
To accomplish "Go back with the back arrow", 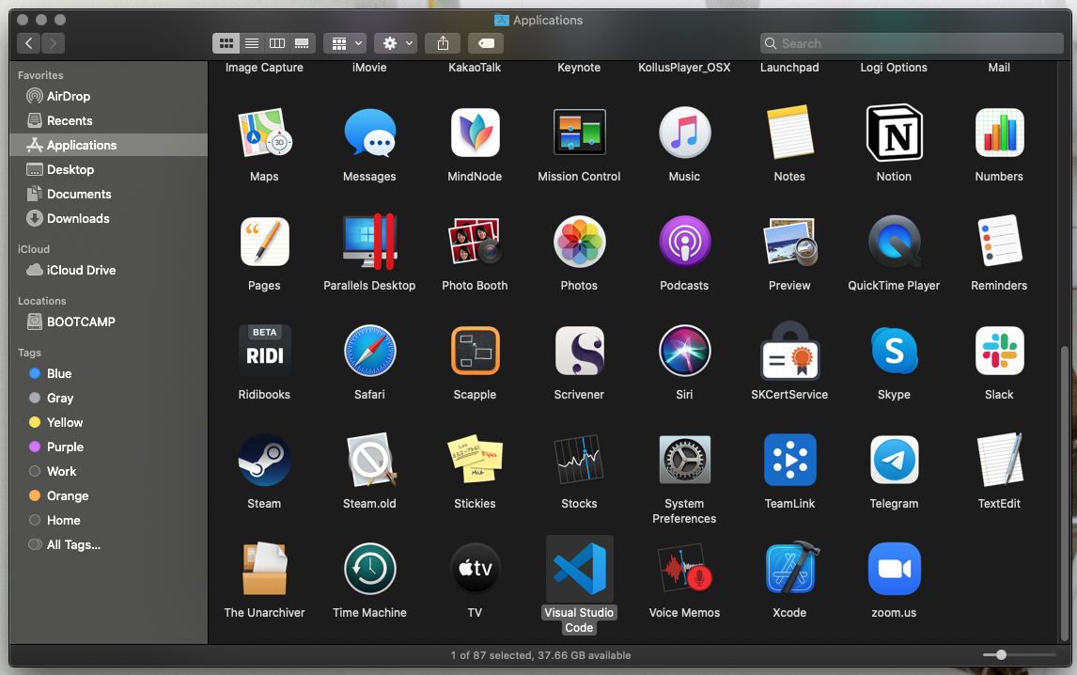I will pyautogui.click(x=29, y=43).
